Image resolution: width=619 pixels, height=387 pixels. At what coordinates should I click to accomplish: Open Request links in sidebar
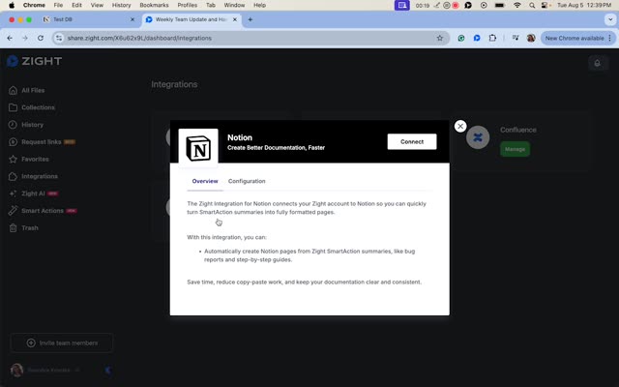[42, 142]
